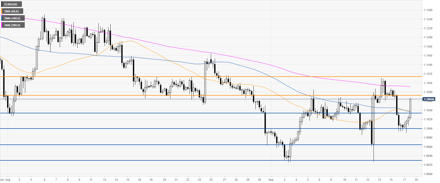Click the 1.1080 price axis label

[x=428, y=92]
